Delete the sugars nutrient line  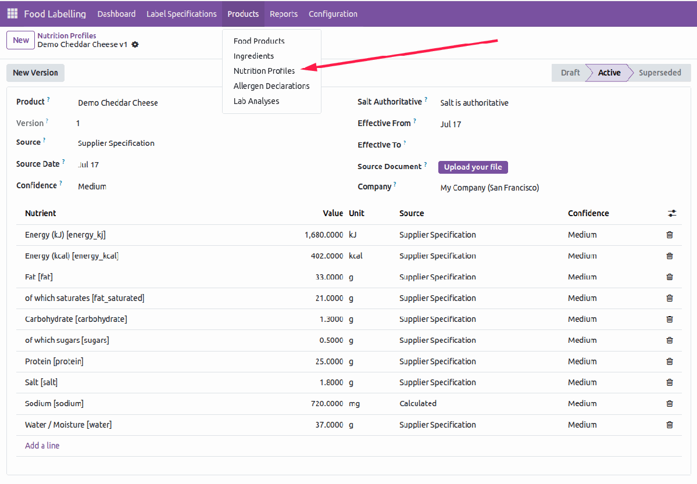coord(670,340)
